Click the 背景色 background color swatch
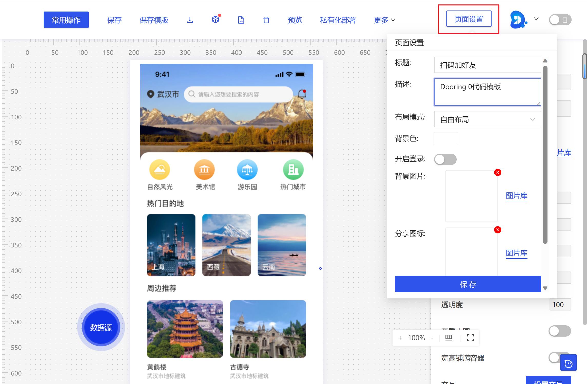The image size is (587, 384). pos(446,138)
